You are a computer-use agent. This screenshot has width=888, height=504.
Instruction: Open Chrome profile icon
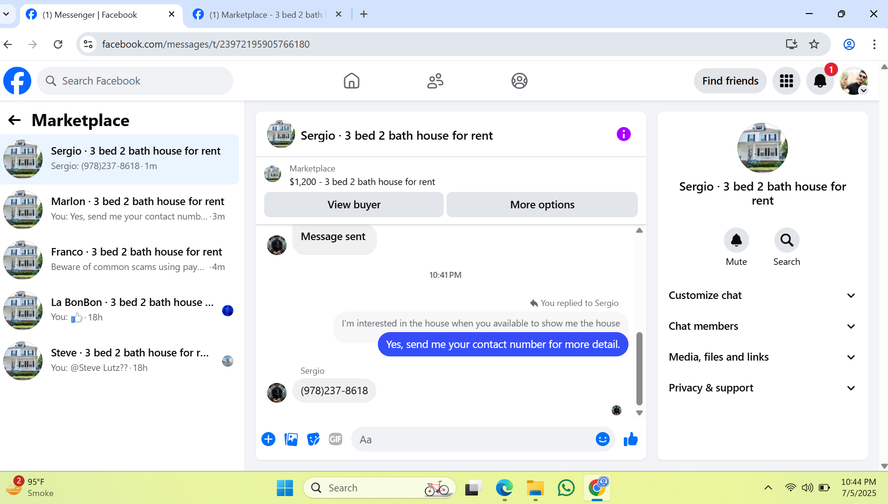(849, 44)
